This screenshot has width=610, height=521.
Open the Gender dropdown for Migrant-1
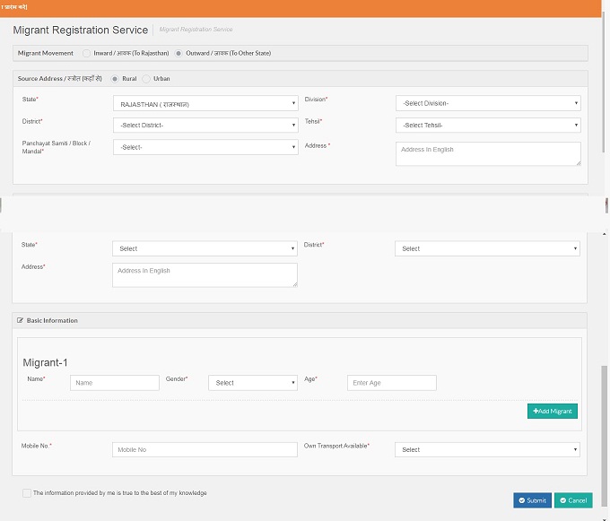point(252,383)
